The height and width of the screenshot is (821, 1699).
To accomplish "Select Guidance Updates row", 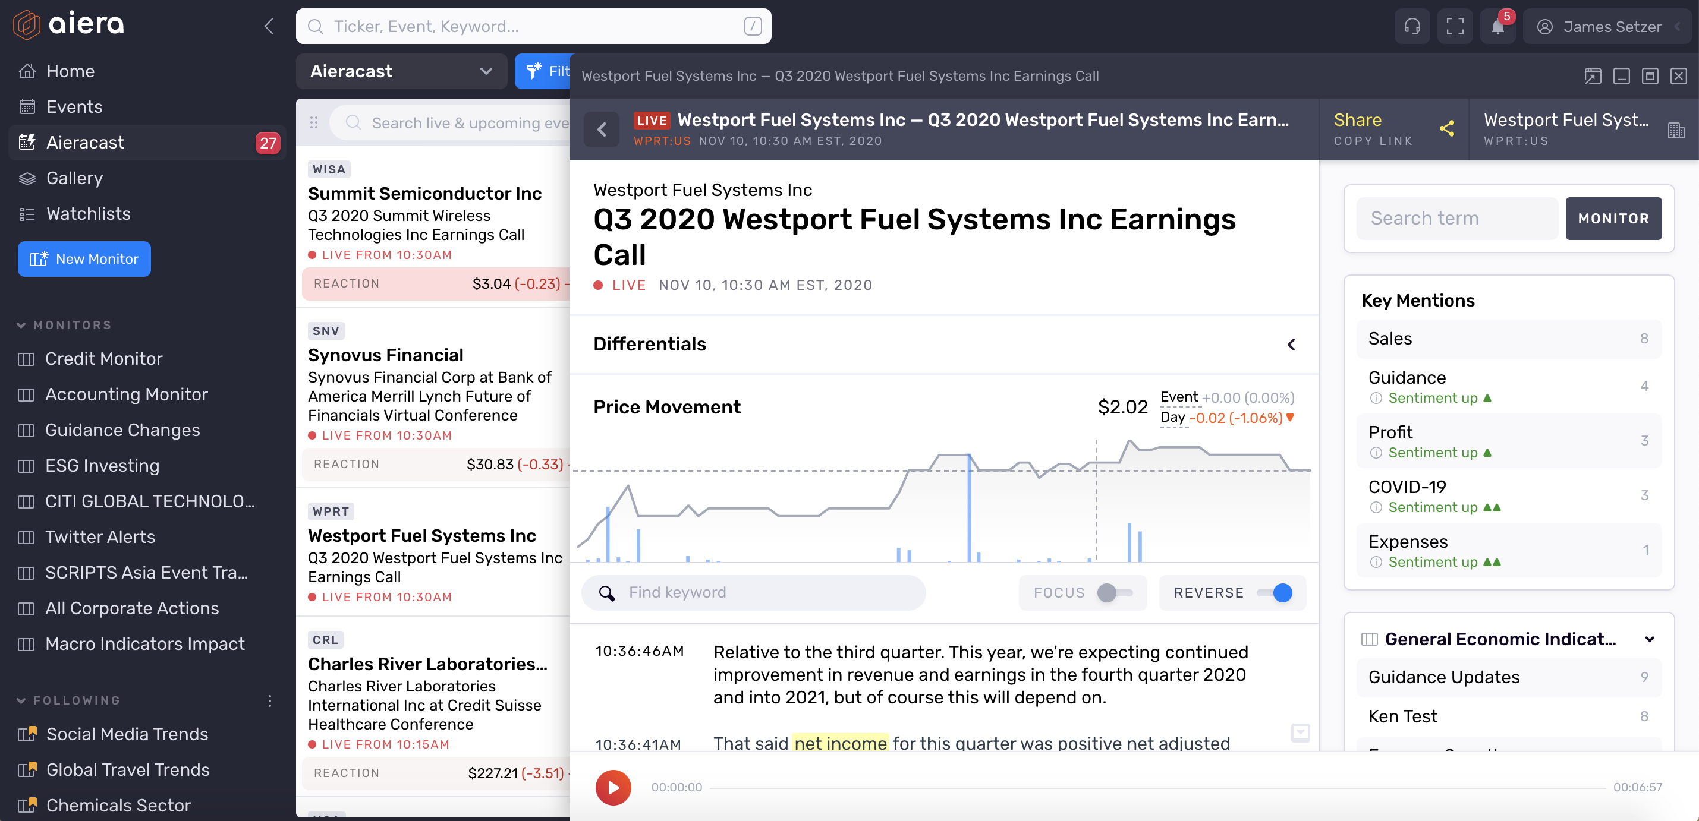I will click(1508, 677).
